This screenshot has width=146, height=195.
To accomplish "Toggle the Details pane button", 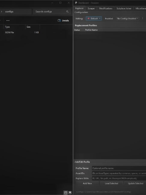I will (x=63, y=20).
